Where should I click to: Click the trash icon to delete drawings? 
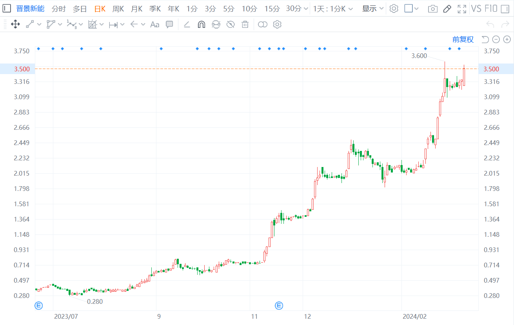click(x=245, y=25)
